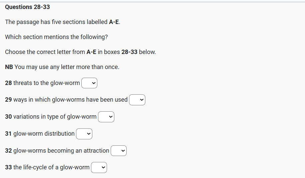Click 'threats to the glow-worm' statement text
This screenshot has height=178, width=305.
click(47, 83)
